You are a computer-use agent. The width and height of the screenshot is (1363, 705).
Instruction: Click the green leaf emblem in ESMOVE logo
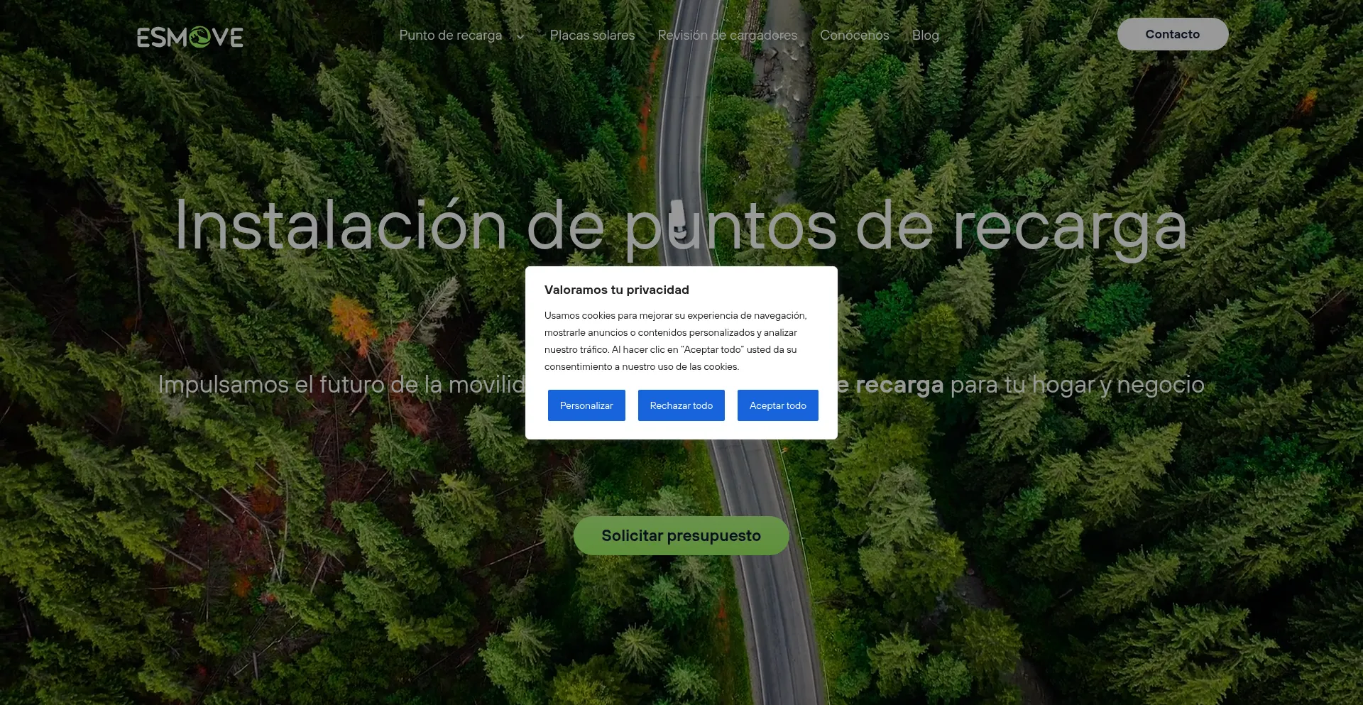199,37
